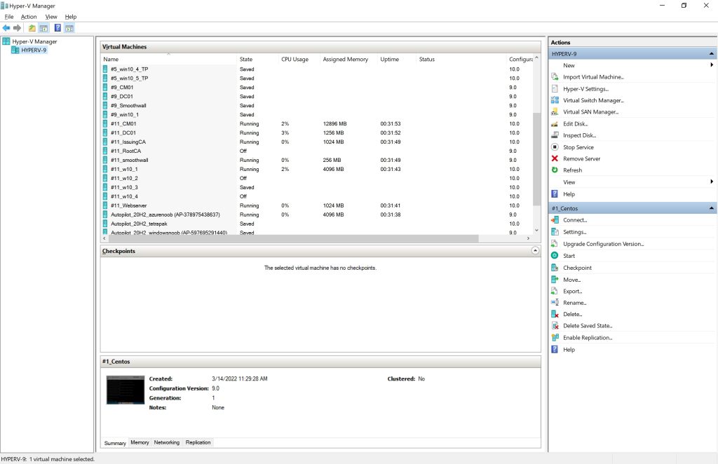Screen dimensions: 718x464
Task: Click the Up one level folder icon
Action: 32,28
